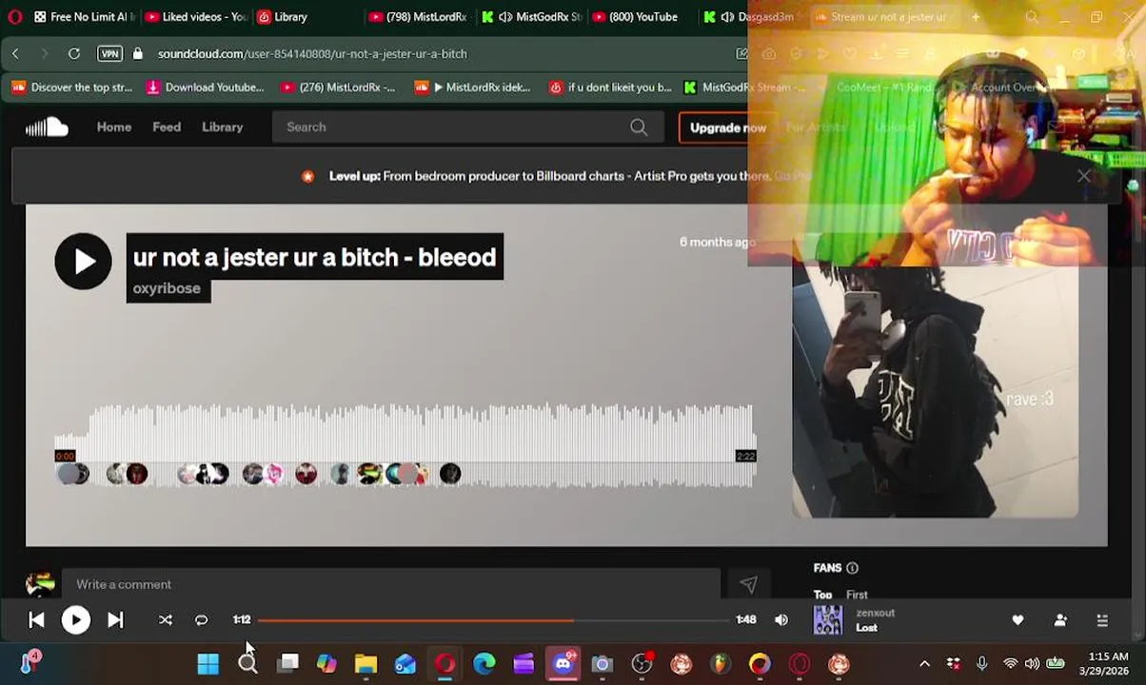Open the Lost track link in player
The width and height of the screenshot is (1146, 685).
(x=866, y=628)
